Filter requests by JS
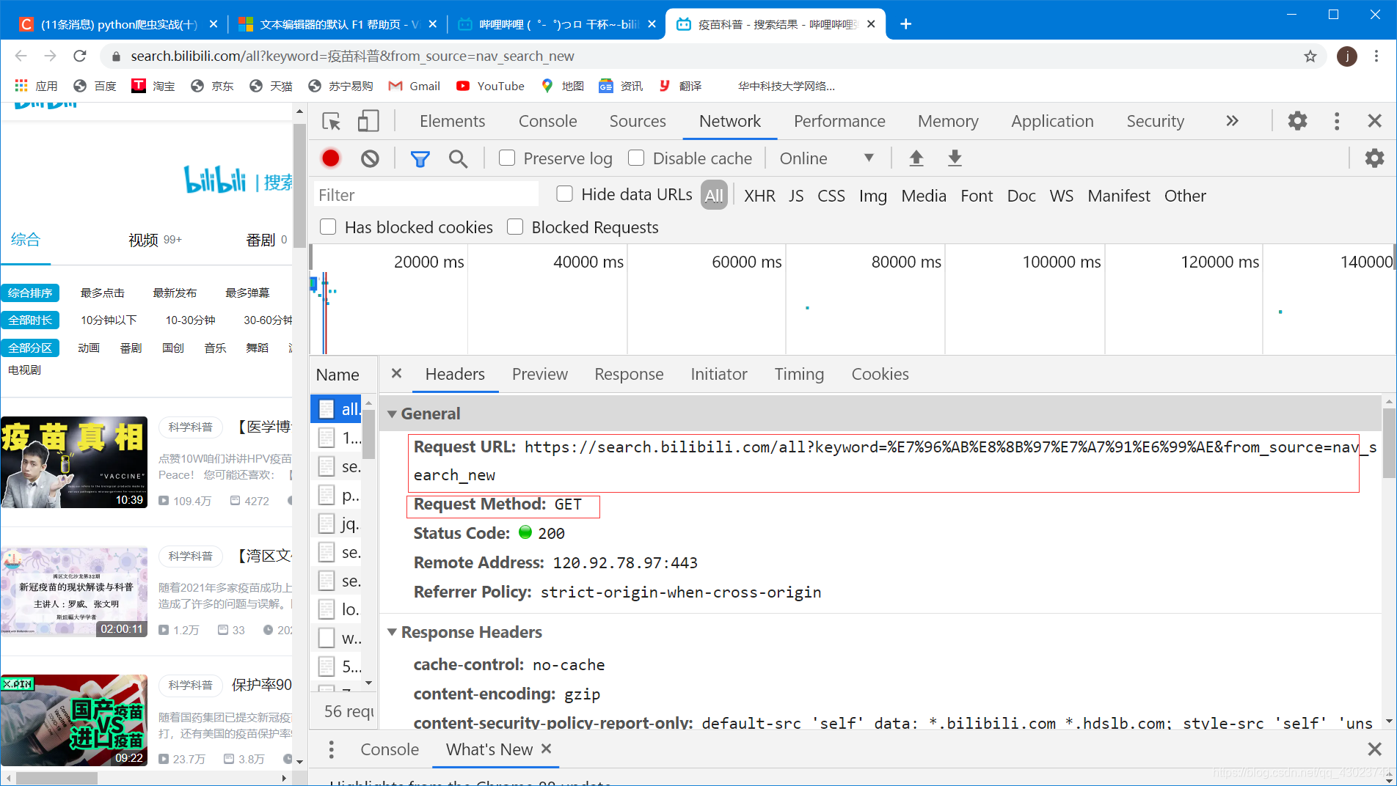Image resolution: width=1397 pixels, height=786 pixels. [x=796, y=196]
